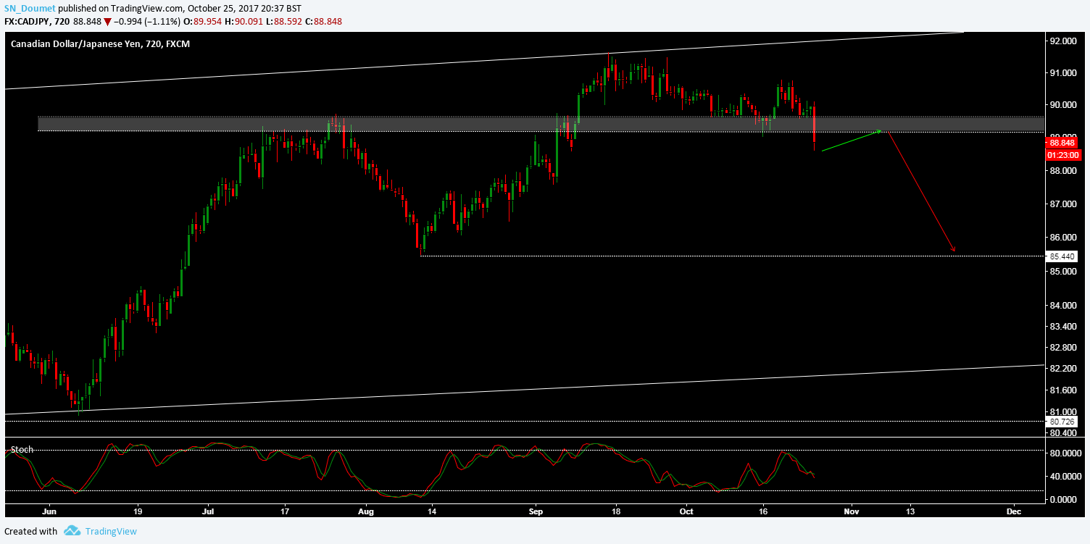Click the 81.000 price axis label

click(1062, 411)
